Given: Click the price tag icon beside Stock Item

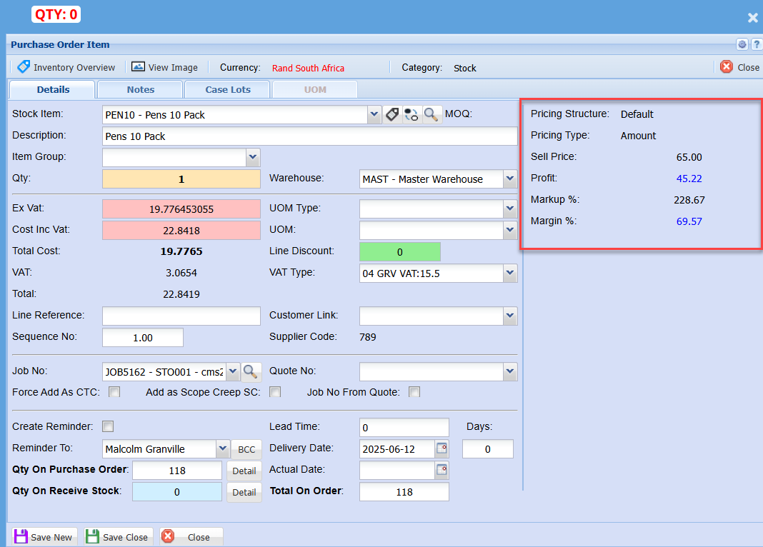Looking at the screenshot, I should [392, 114].
